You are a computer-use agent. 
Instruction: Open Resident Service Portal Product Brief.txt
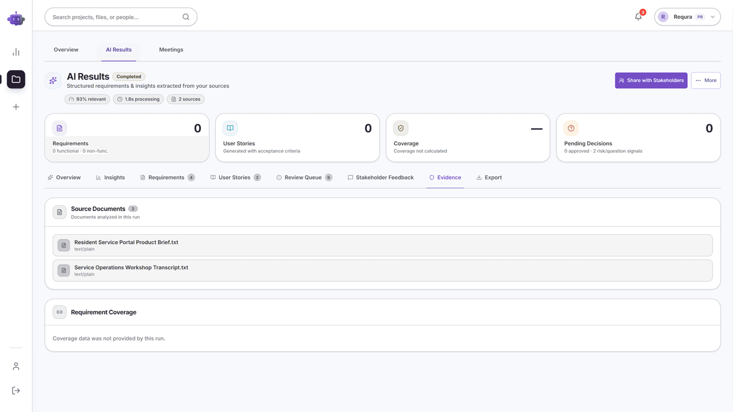(x=382, y=245)
